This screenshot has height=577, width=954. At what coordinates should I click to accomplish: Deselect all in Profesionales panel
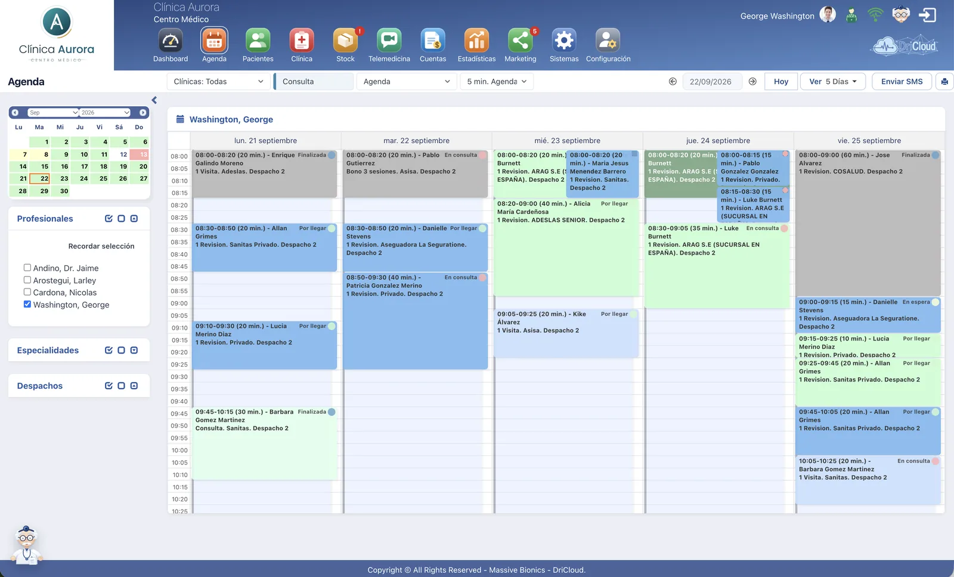pyautogui.click(x=121, y=219)
